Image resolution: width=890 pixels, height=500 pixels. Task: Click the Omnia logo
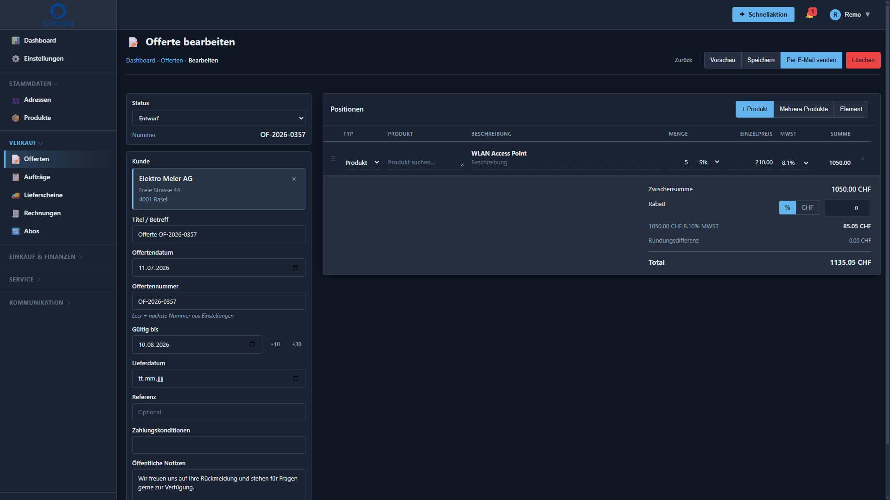[x=58, y=15]
